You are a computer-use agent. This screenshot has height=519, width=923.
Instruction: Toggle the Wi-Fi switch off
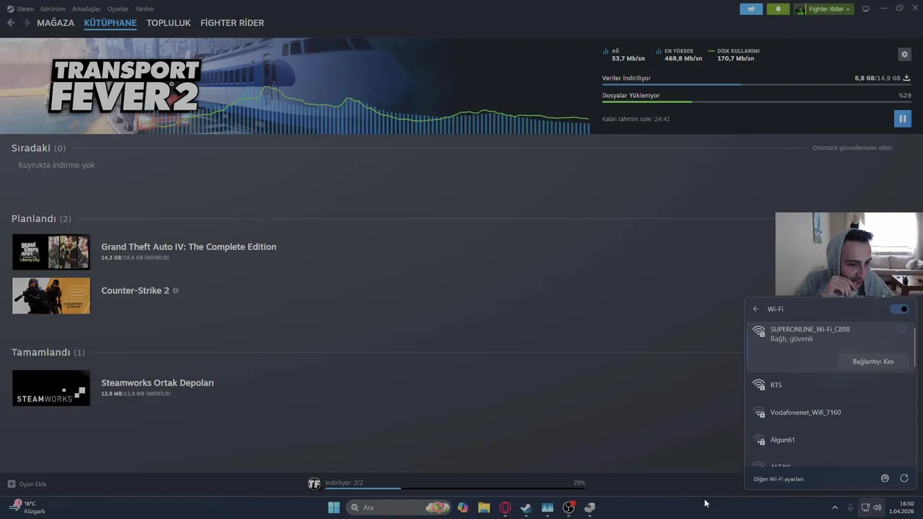pyautogui.click(x=899, y=309)
